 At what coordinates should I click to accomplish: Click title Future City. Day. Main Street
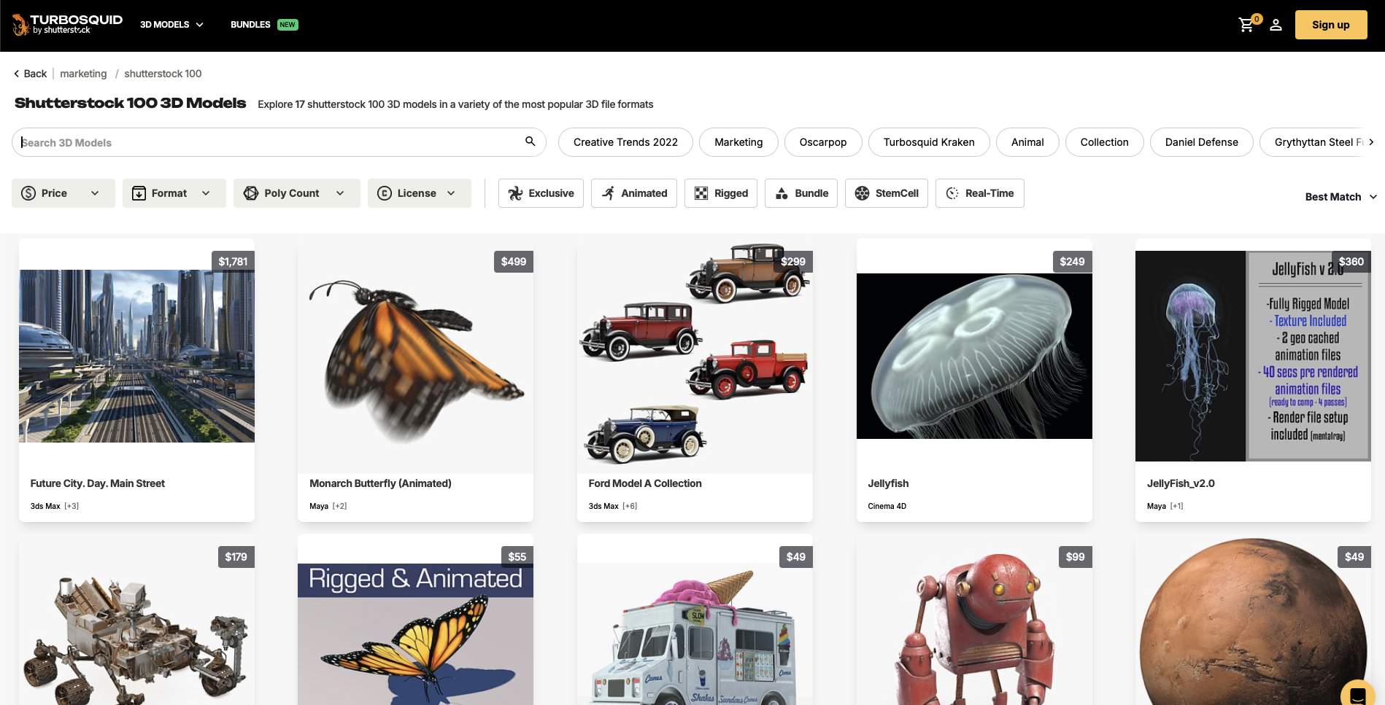point(98,483)
